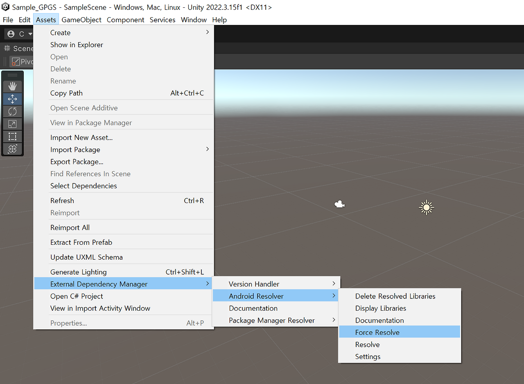Select the Rect Transform tool
The image size is (524, 384).
coord(12,136)
